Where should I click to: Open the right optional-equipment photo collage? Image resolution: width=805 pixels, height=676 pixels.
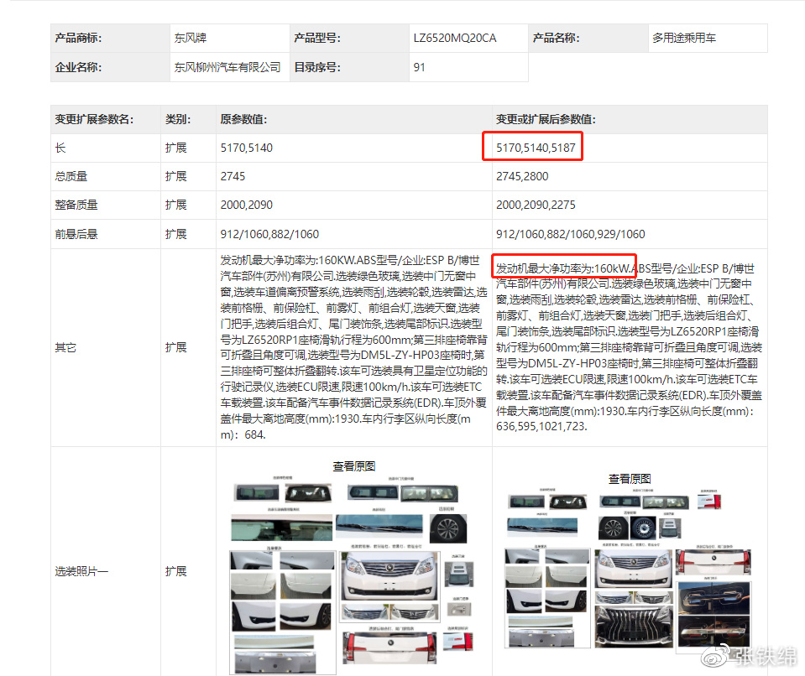[629, 572]
